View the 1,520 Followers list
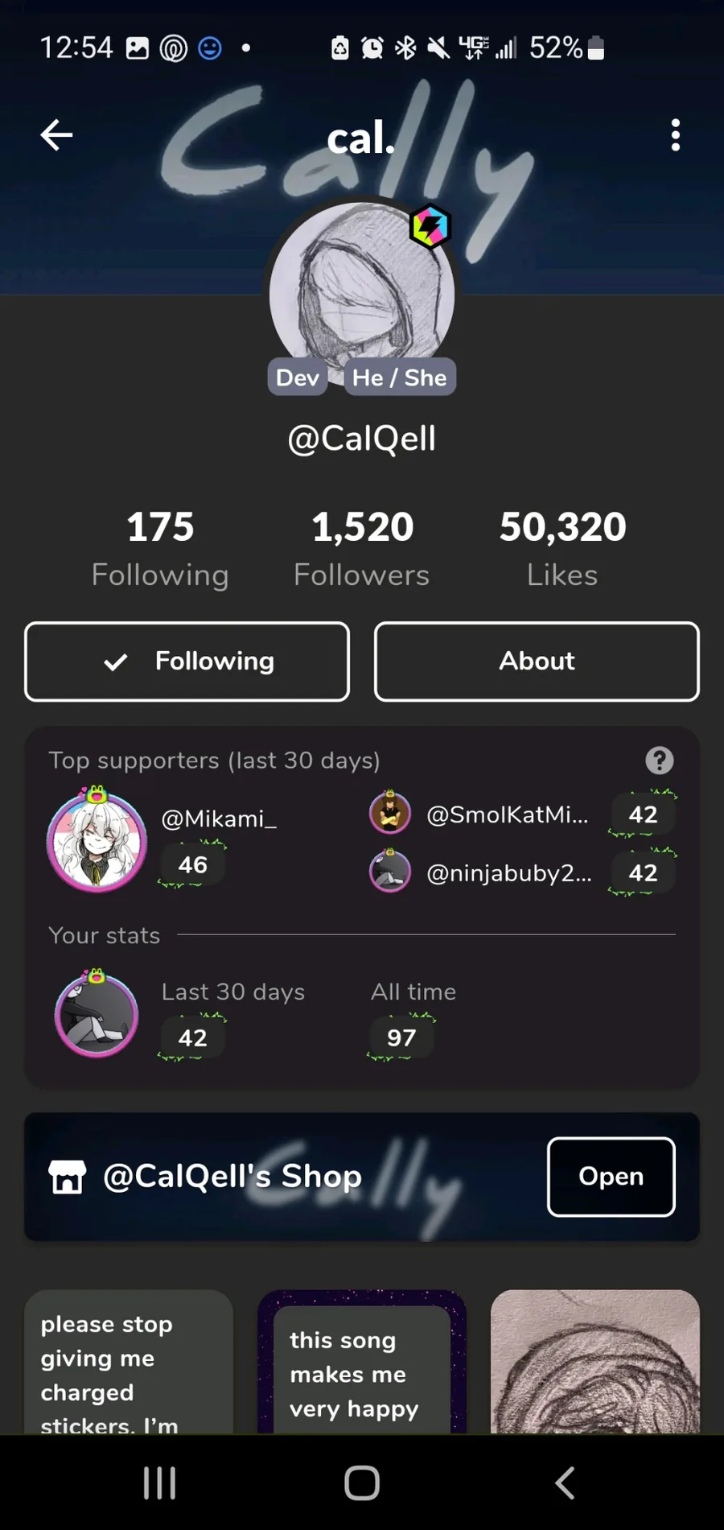Viewport: 724px width, 1530px height. 362,549
